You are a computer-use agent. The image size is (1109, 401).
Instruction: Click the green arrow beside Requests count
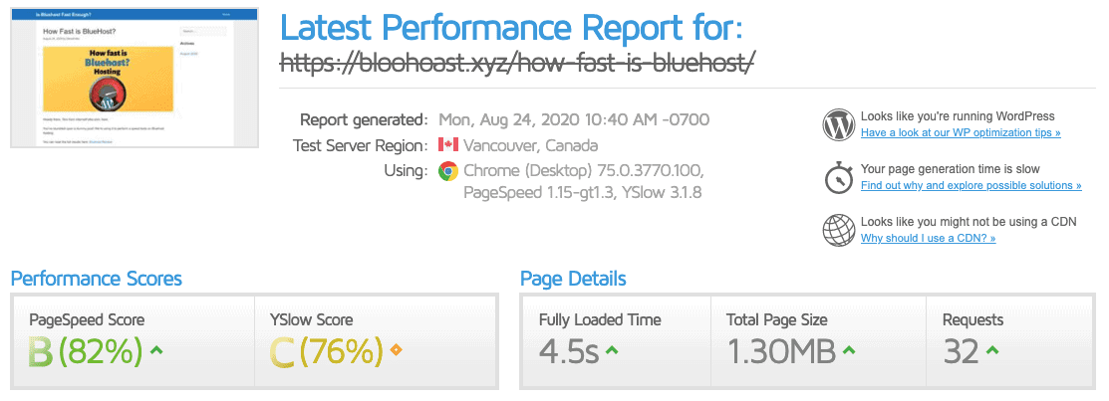click(x=992, y=350)
